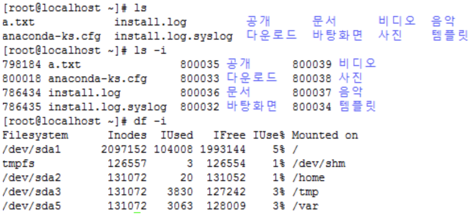Click the total inode count 2097152

(x=124, y=150)
